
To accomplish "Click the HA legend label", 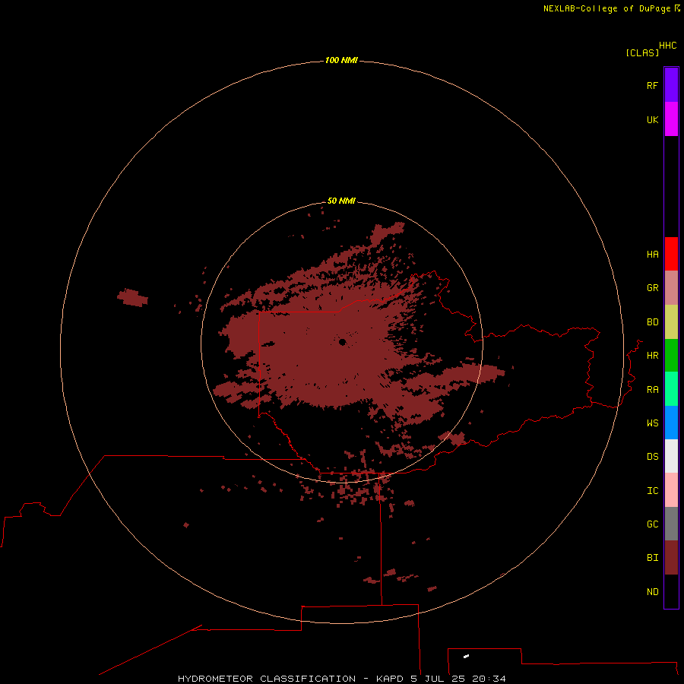I will coord(652,255).
